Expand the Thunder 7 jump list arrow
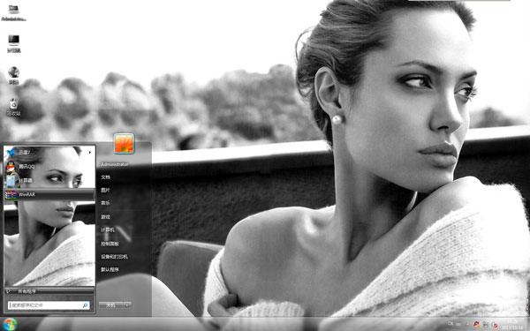This screenshot has height=331, width=530. click(90, 153)
